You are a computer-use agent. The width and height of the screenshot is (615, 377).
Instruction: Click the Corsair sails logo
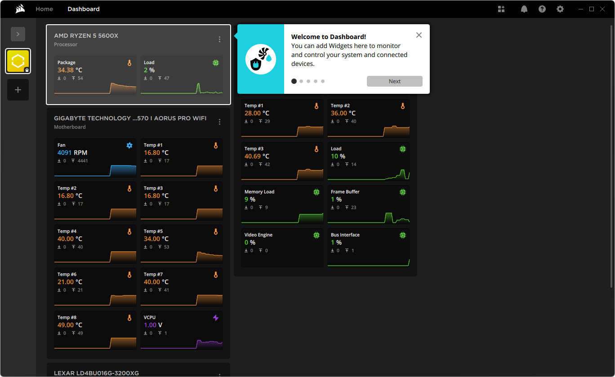pyautogui.click(x=19, y=9)
